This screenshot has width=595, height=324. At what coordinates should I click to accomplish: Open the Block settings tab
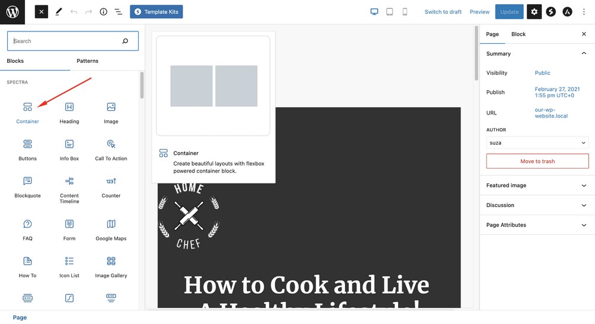518,34
